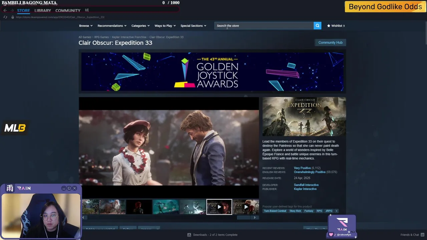This screenshot has width=427, height=240.
Task: Click the Downloads icon in bottom bar
Action: (x=189, y=235)
